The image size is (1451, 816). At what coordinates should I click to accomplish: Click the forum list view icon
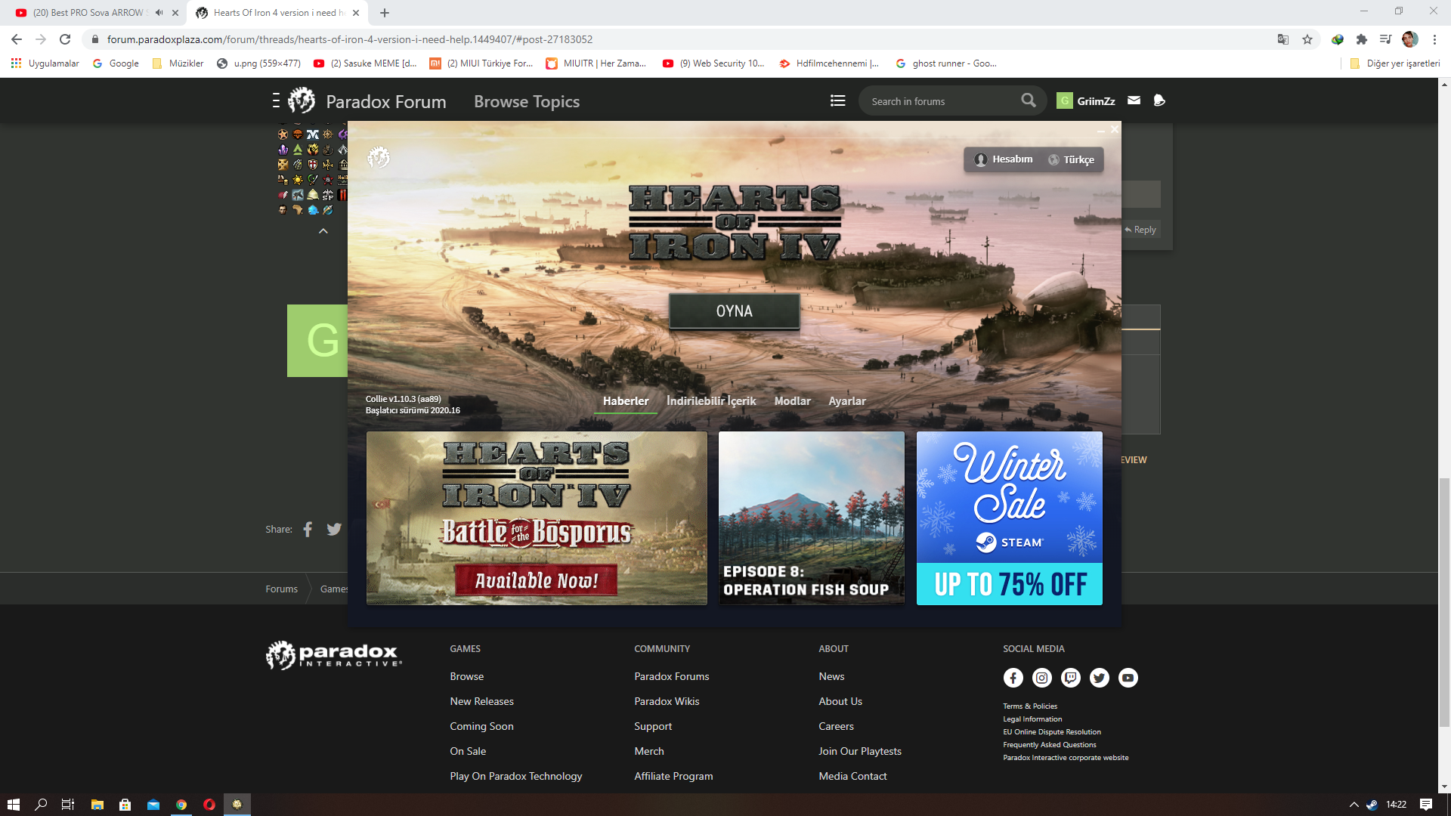[x=837, y=100]
